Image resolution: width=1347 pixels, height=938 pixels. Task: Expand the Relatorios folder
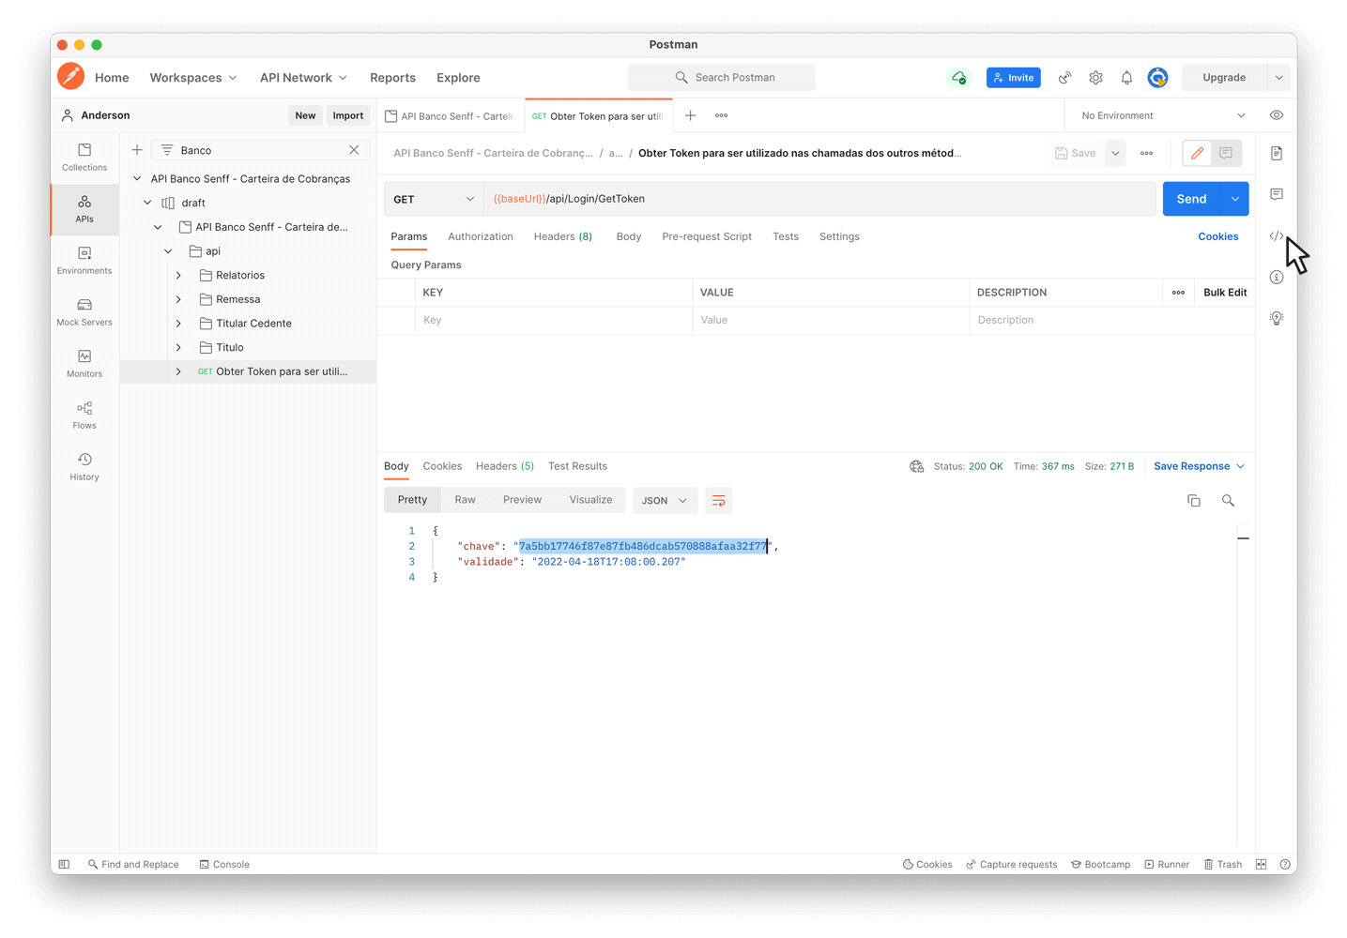click(x=178, y=276)
